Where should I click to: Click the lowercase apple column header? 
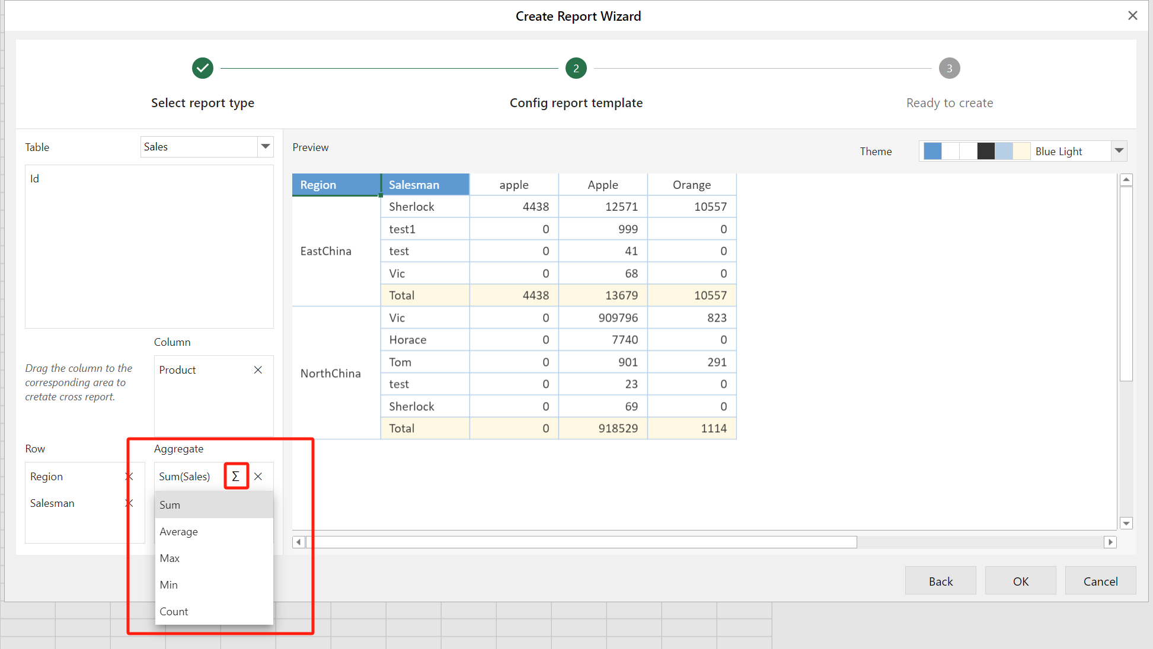(514, 185)
